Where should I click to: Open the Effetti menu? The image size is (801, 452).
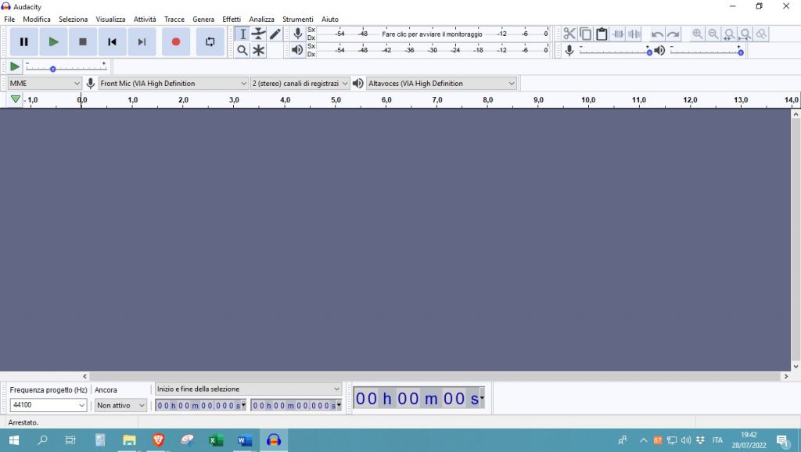click(x=232, y=19)
